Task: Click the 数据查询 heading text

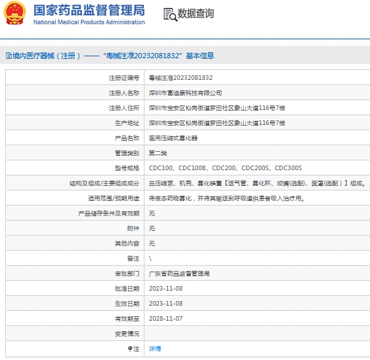Action: (x=195, y=14)
